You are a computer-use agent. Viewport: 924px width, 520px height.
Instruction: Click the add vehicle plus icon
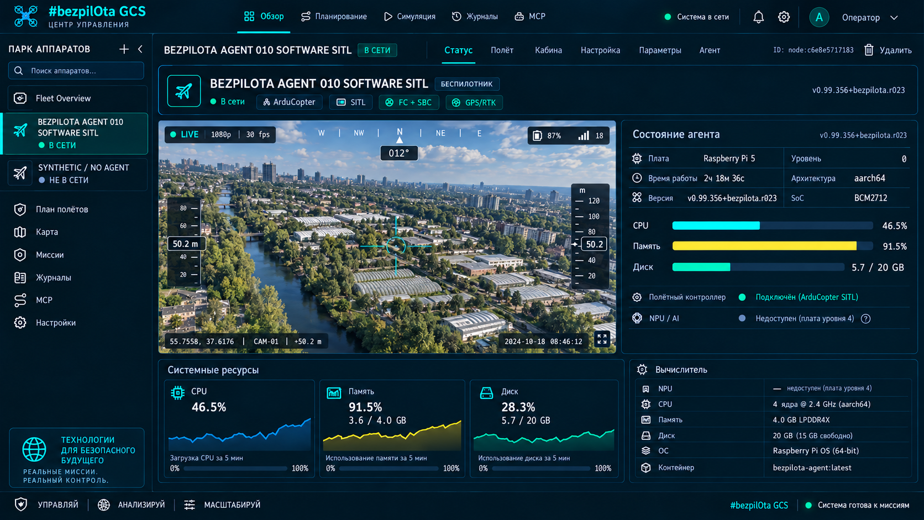coord(124,49)
